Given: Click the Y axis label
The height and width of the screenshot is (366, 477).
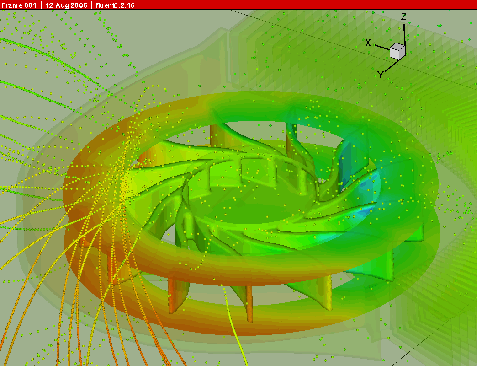Looking at the screenshot, I should pos(380,75).
